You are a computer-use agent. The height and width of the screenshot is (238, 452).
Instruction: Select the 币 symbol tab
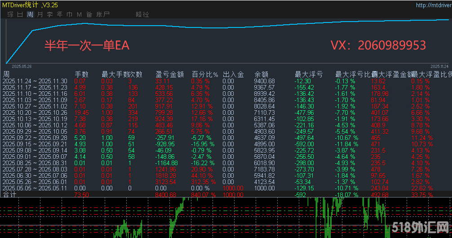(70, 14)
